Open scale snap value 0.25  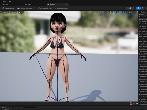[x=130, y=12]
